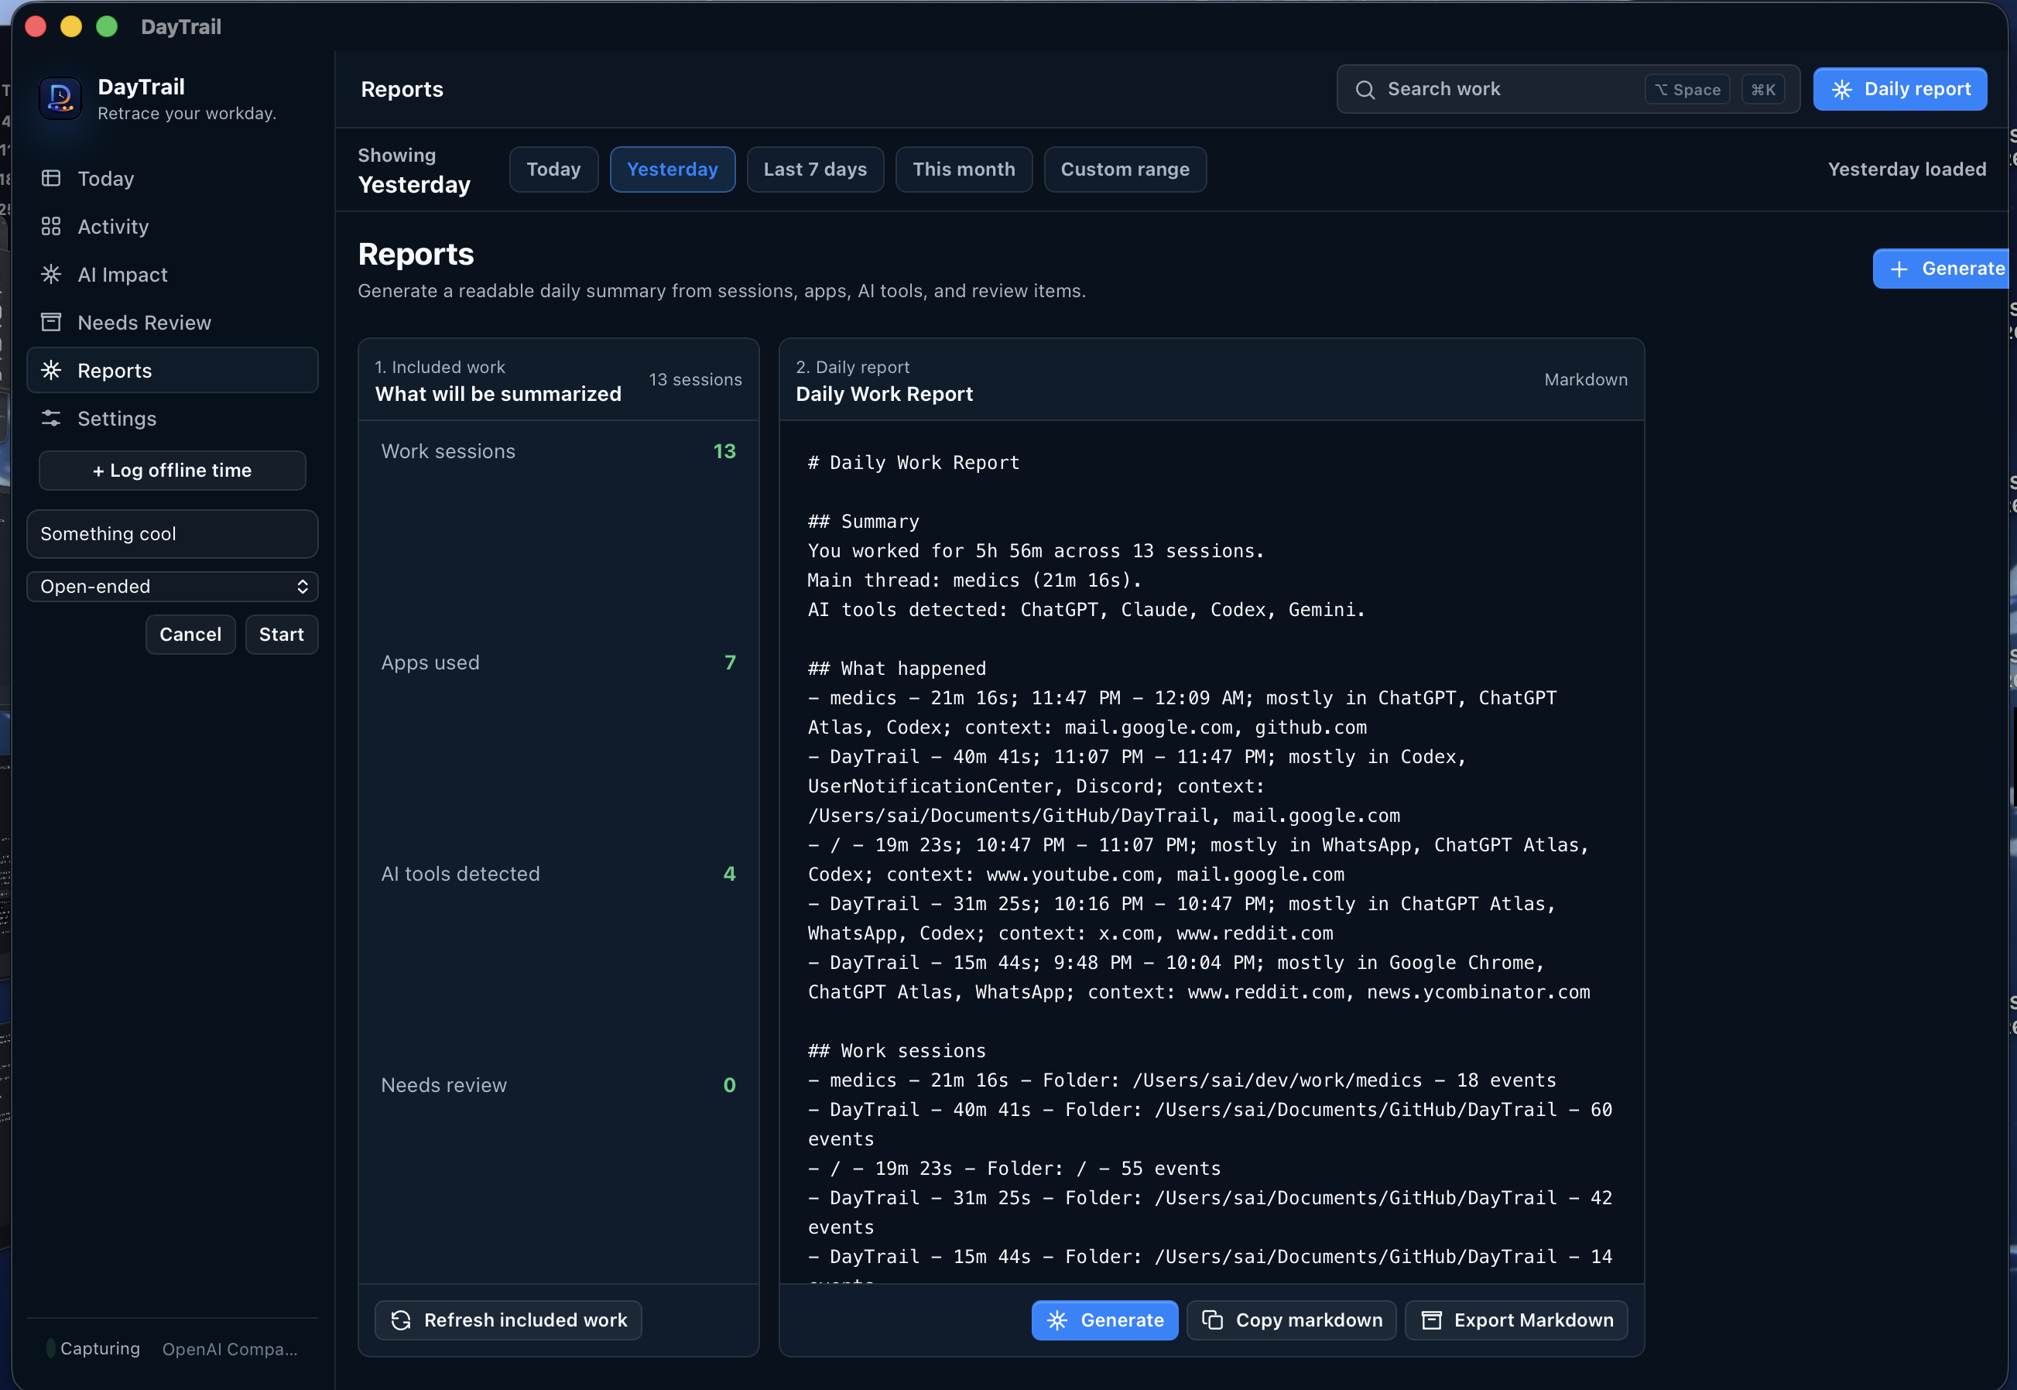This screenshot has width=2017, height=1390.
Task: Click the ⌘K shortcut badge
Action: point(1762,90)
